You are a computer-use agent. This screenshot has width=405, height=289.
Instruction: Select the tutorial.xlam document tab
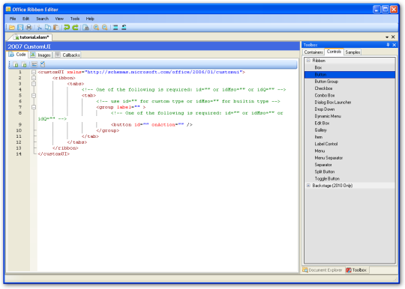[31, 37]
